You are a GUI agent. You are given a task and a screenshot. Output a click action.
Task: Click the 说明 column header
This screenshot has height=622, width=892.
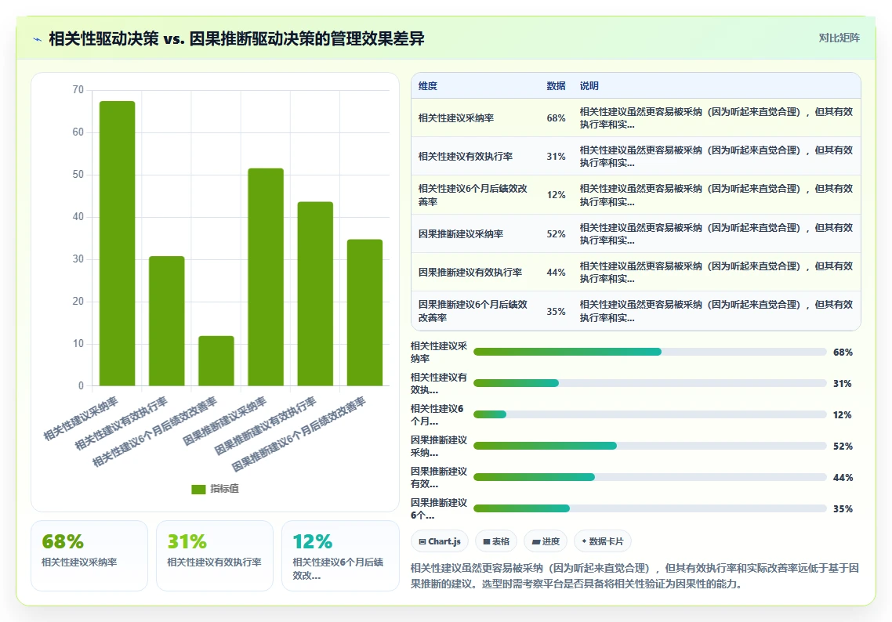coord(589,86)
